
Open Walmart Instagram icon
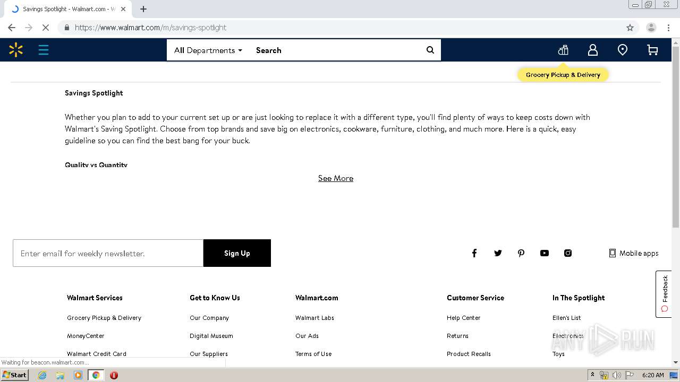(x=568, y=253)
